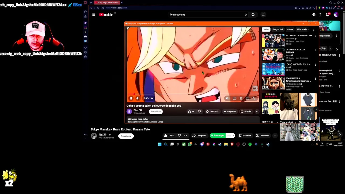Save the Goku y vegeta video with Guardar
Screen dimensions: 345x194
(x=246, y=112)
